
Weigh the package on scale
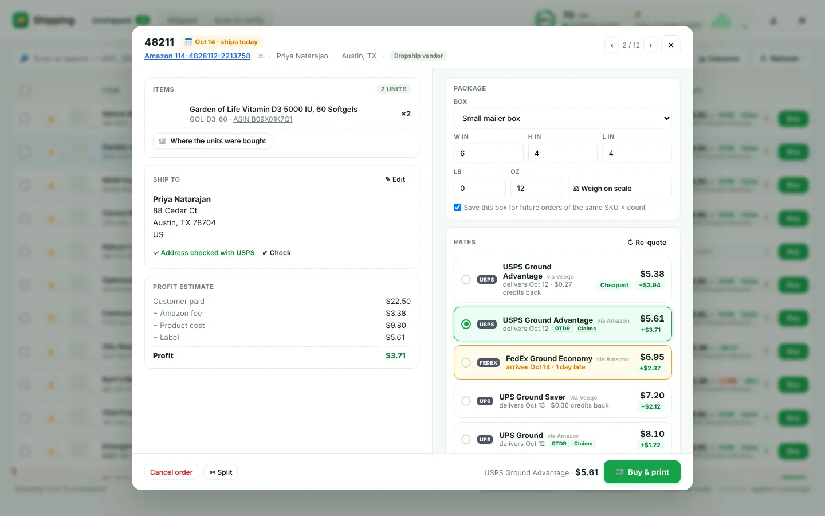[619, 188]
